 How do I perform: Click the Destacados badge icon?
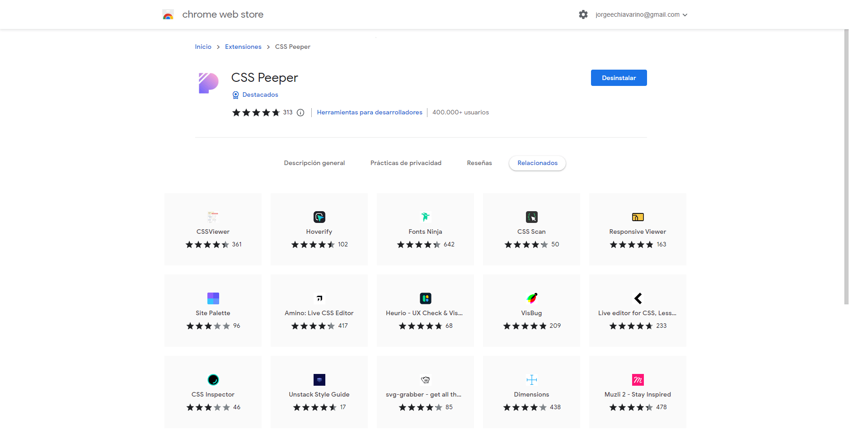click(x=235, y=95)
